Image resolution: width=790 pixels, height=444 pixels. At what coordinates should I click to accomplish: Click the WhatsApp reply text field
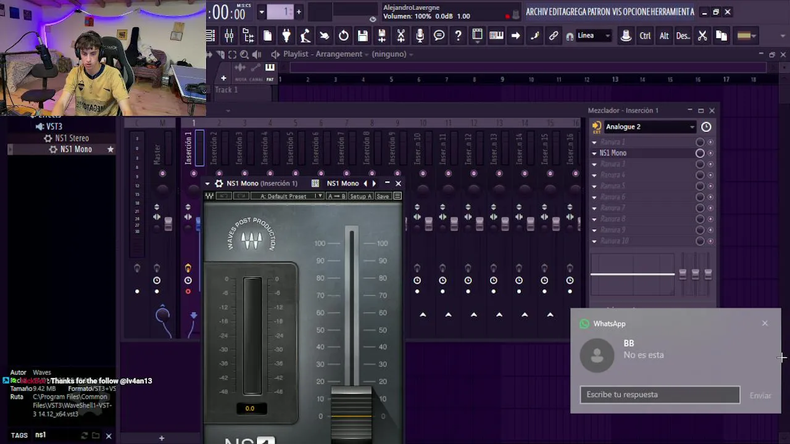pyautogui.click(x=660, y=395)
